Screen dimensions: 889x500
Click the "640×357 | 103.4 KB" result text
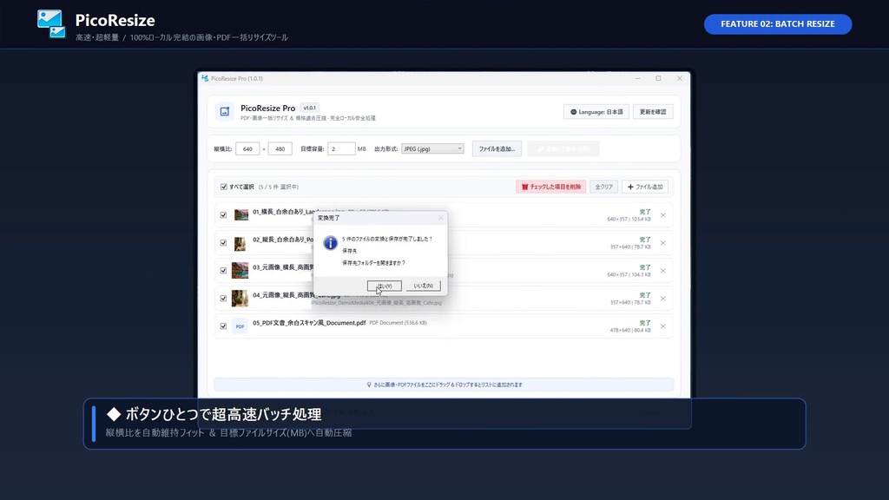tap(629, 220)
